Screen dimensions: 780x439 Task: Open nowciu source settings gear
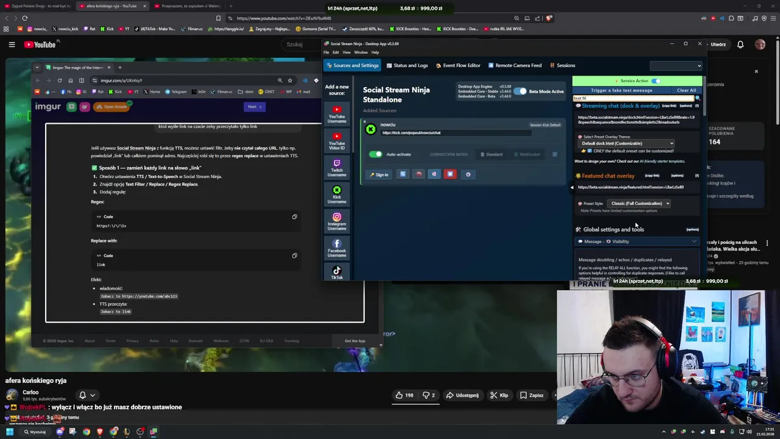(468, 174)
